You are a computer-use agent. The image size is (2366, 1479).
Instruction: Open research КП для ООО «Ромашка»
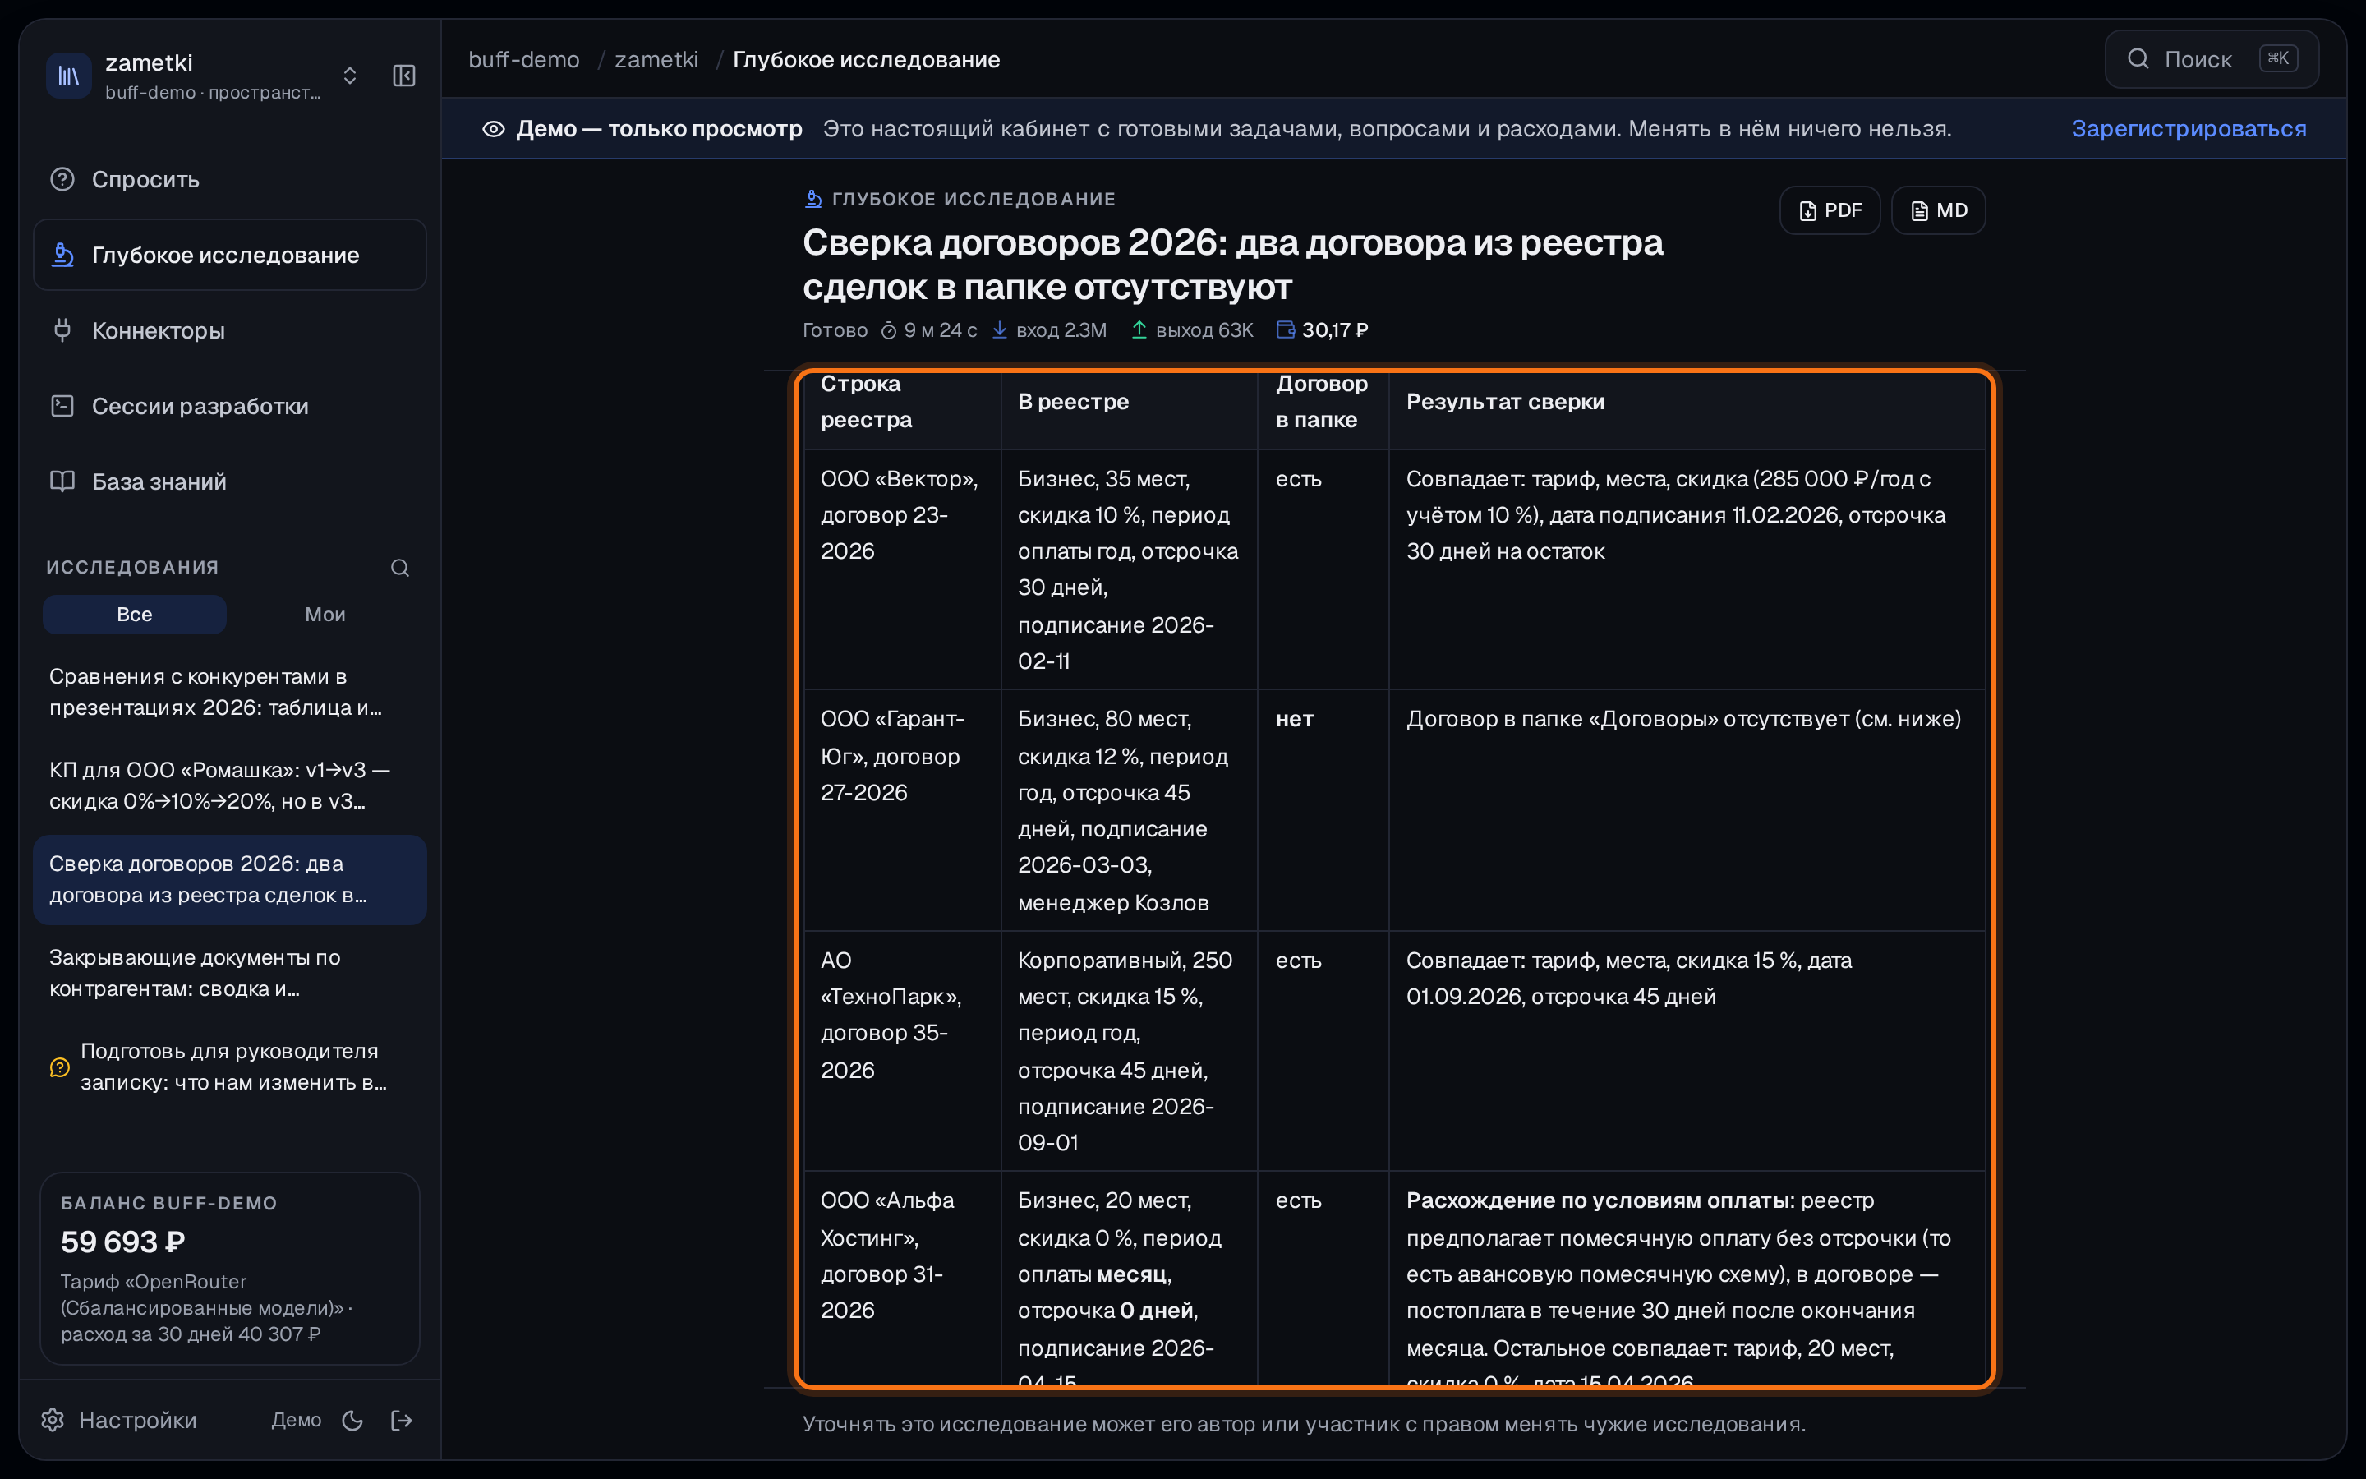coord(230,786)
